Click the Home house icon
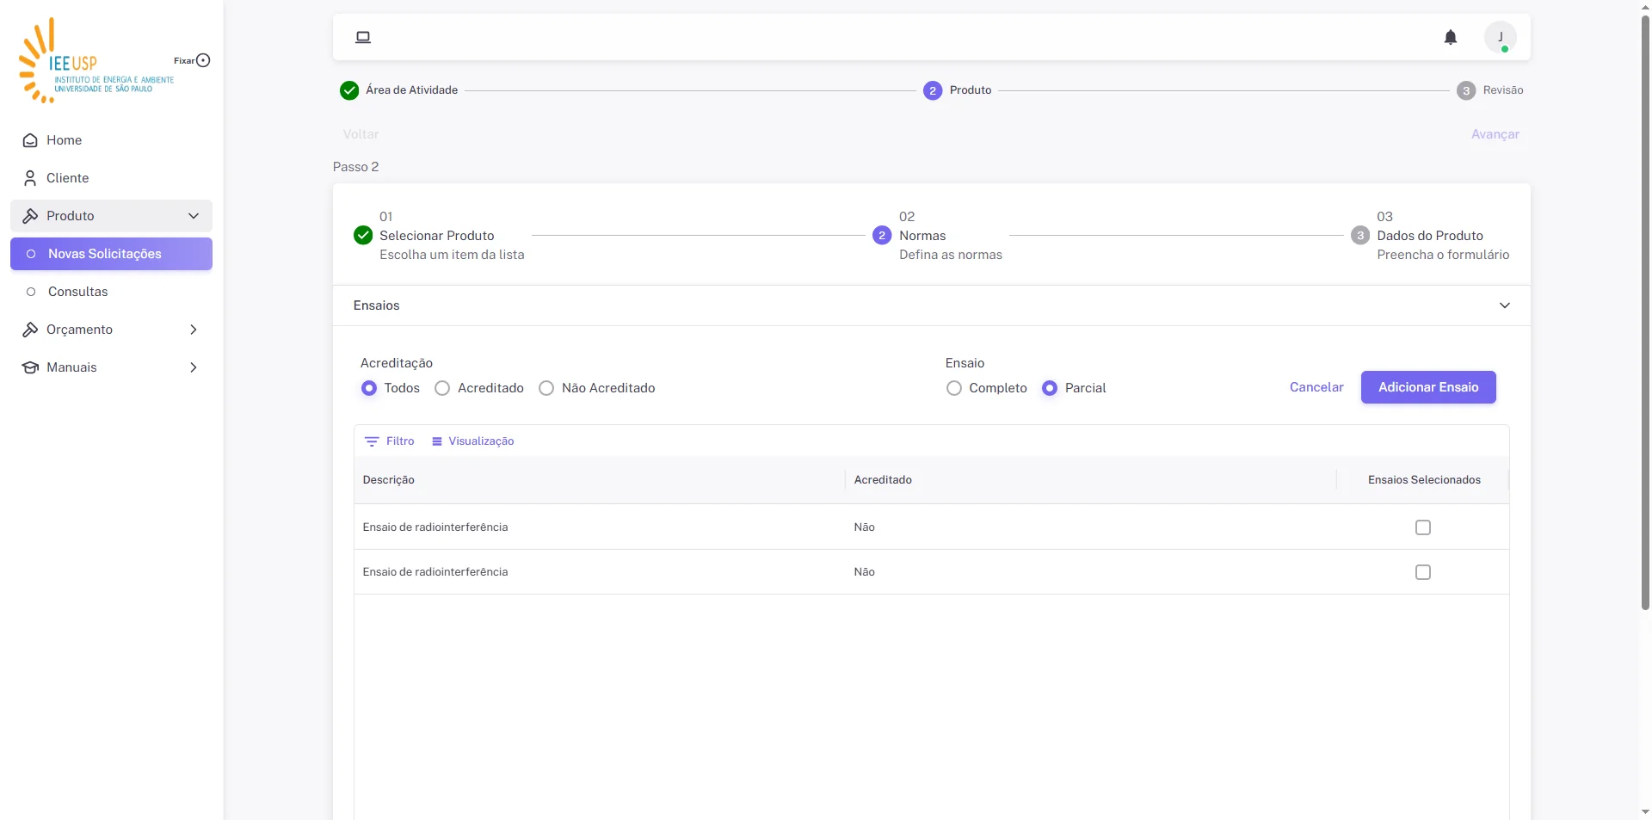This screenshot has width=1652, height=820. coord(30,140)
